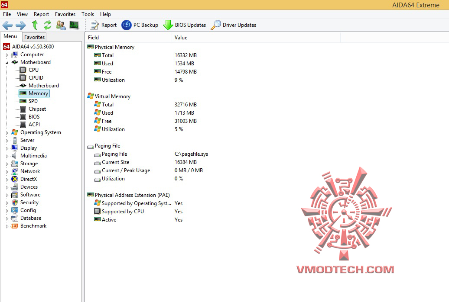Select the CPU chip icon in tree
This screenshot has height=302, width=449.
tap(23, 70)
